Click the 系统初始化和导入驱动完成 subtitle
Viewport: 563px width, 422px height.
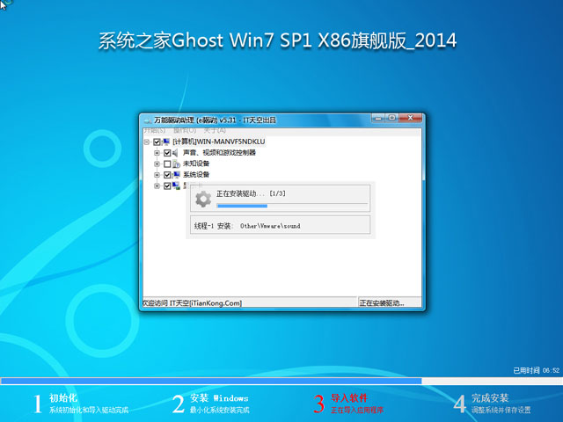pyautogui.click(x=89, y=410)
